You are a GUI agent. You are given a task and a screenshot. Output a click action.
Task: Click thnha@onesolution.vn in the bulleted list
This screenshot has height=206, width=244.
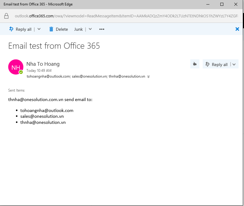[x=43, y=122]
